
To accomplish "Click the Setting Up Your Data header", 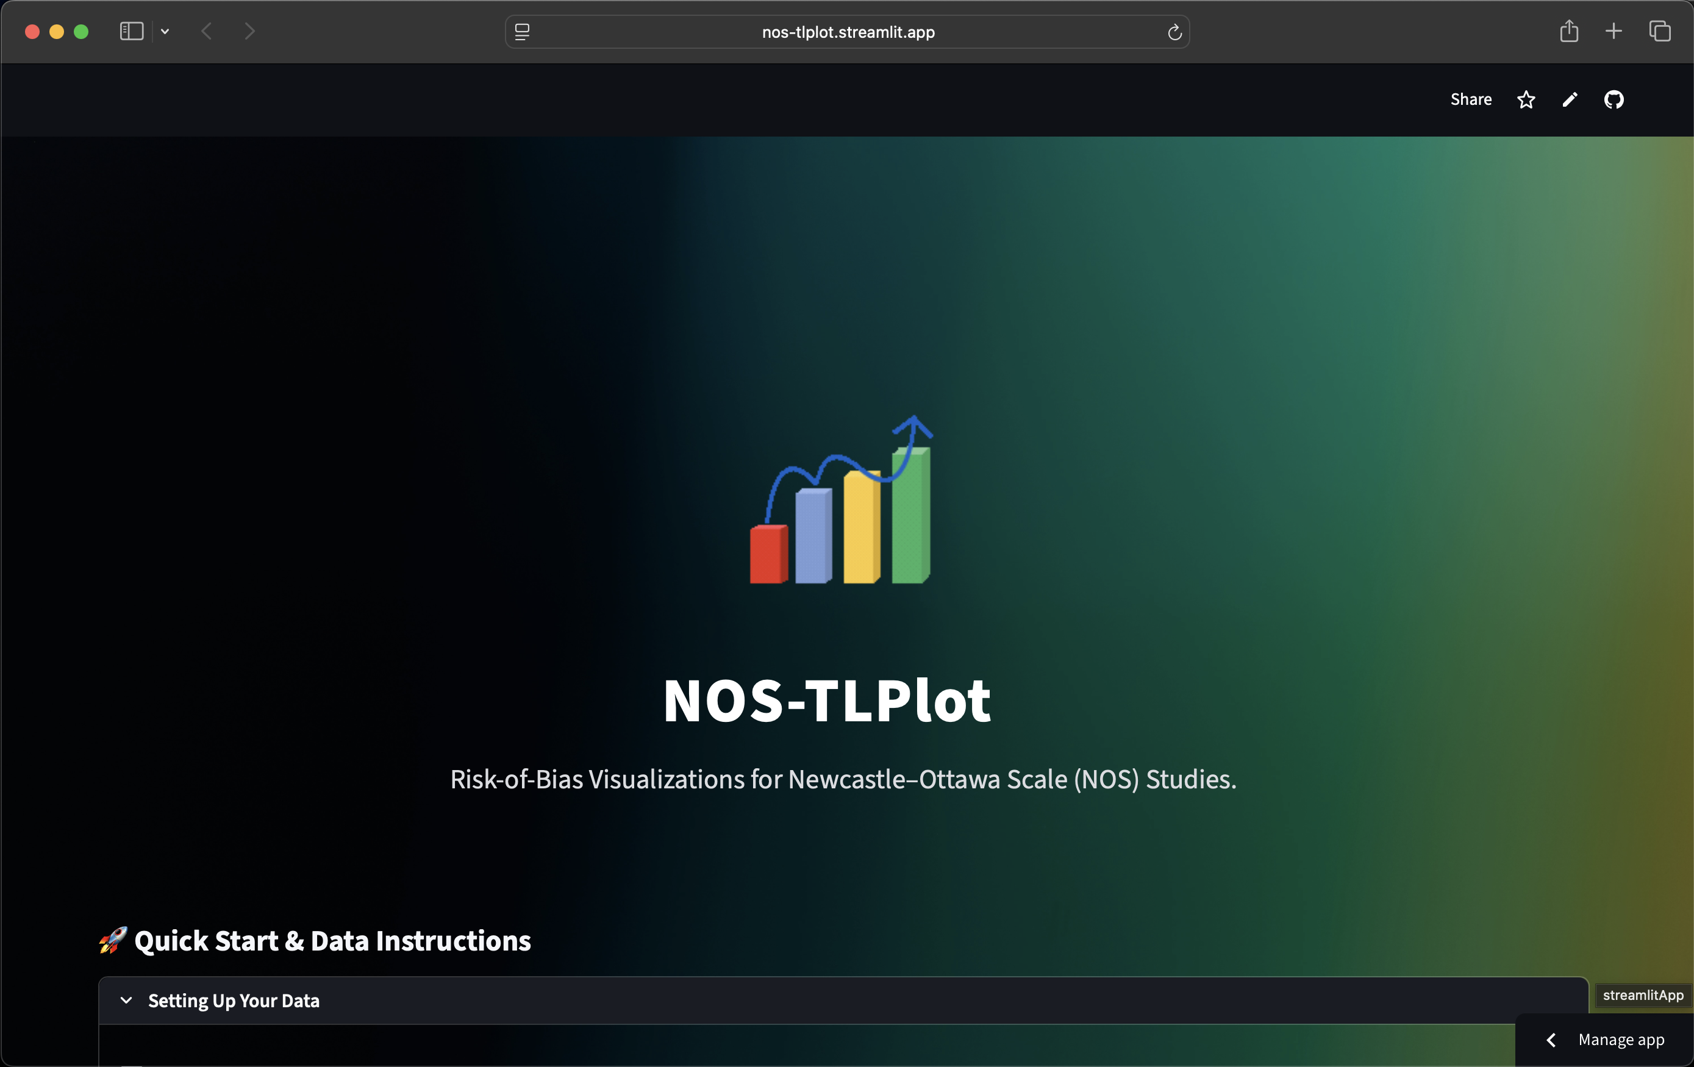I will coord(233,1001).
